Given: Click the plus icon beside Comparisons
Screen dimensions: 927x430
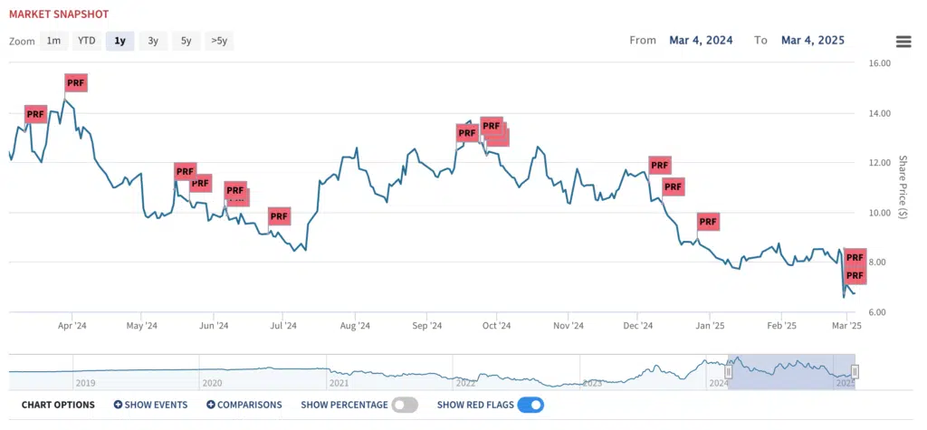Looking at the screenshot, I should 210,406.
